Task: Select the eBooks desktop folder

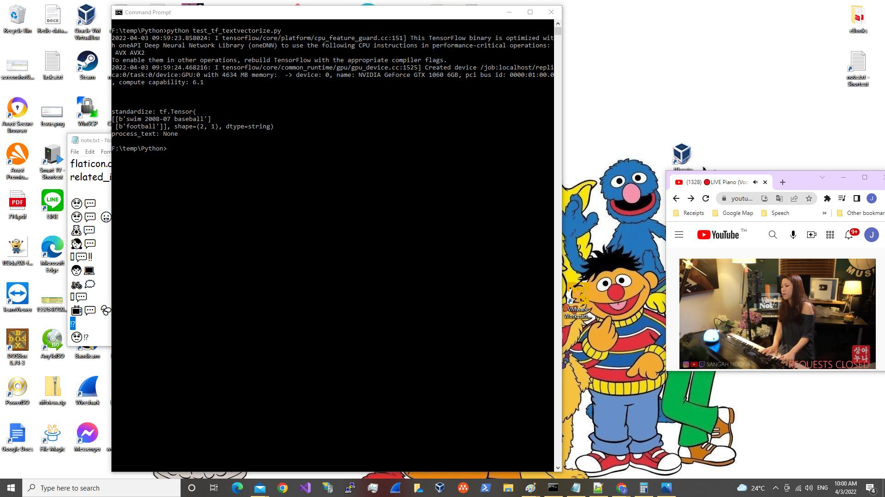Action: click(x=858, y=19)
